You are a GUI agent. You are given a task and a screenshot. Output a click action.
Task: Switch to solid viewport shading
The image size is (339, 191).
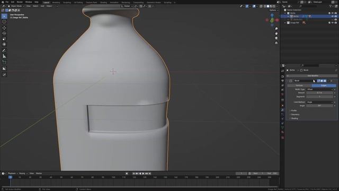(268, 6)
